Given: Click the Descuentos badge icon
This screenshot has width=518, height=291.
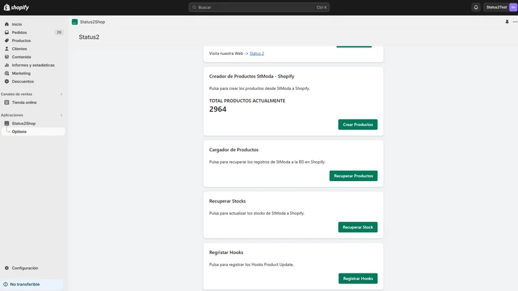Looking at the screenshot, I should [x=6, y=81].
